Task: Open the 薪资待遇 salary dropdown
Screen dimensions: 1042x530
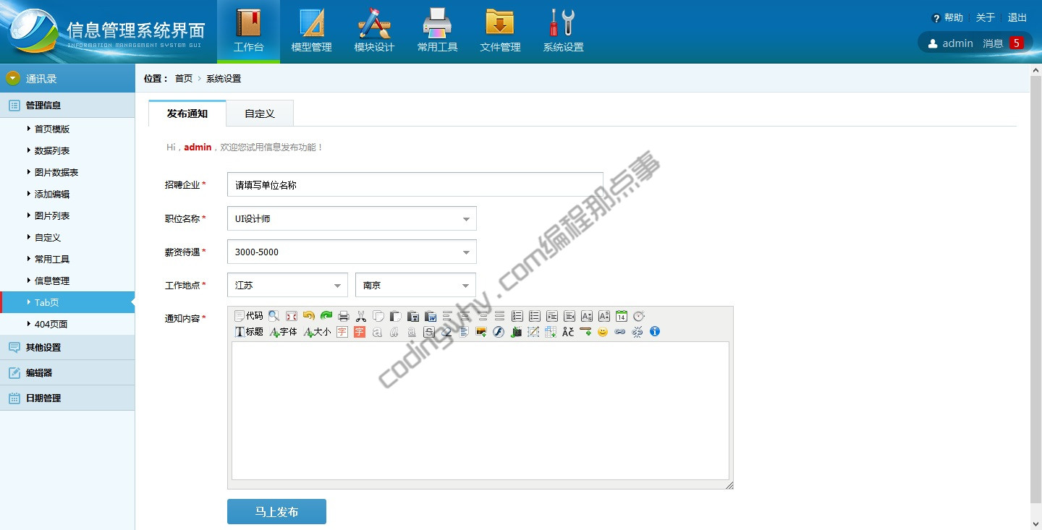Action: click(352, 252)
